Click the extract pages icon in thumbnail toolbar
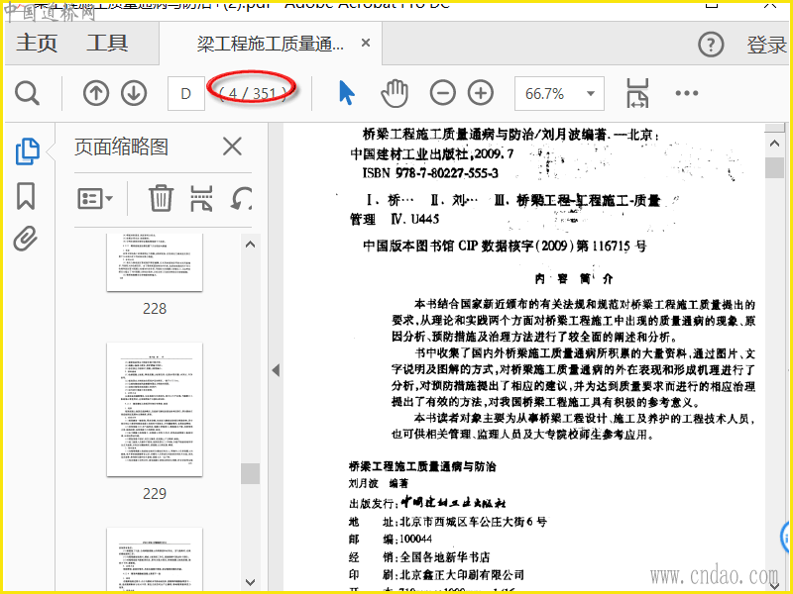This screenshot has height=594, width=793. [201, 198]
